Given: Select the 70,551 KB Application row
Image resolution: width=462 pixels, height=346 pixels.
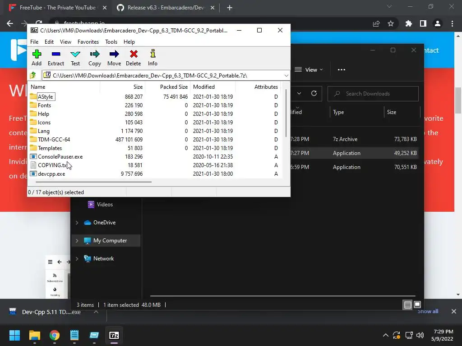Looking at the screenshot, I should tap(355, 167).
